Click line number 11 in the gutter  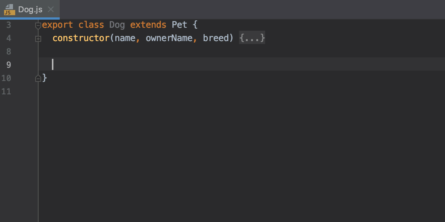(x=6, y=91)
